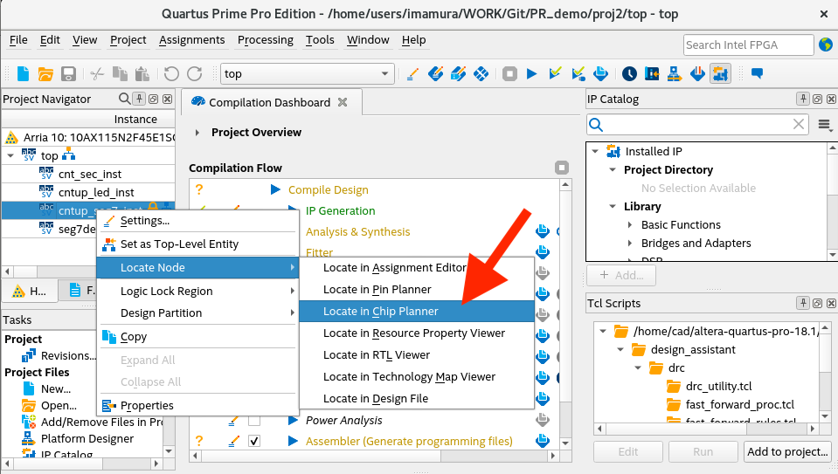Collapse the design_assistant folder
The height and width of the screenshot is (474, 838).
[620, 350]
